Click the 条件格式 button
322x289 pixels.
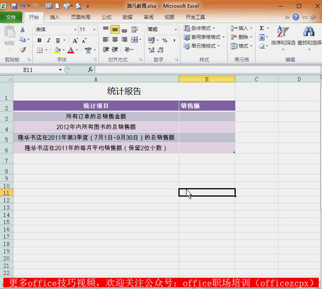[201, 28]
